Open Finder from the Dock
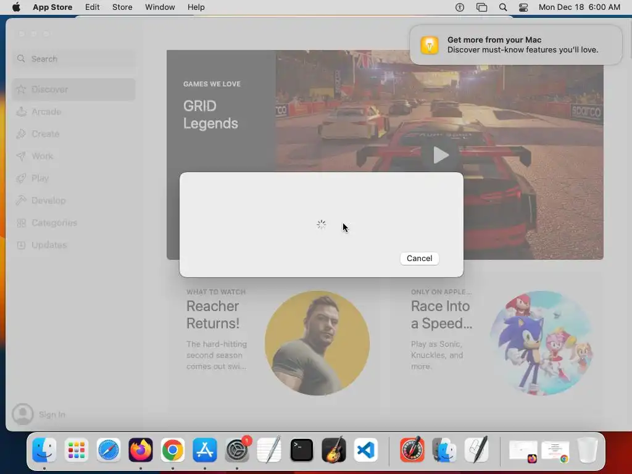632x474 pixels. pos(44,450)
